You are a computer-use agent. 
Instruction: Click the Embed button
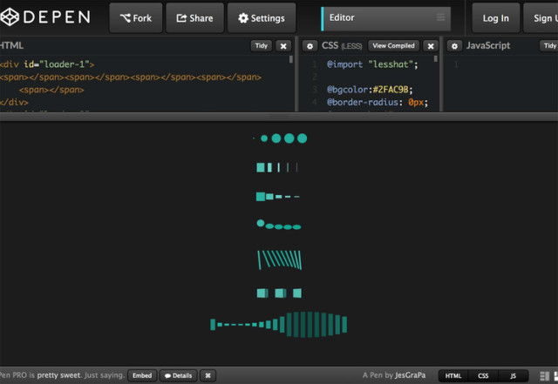click(x=142, y=375)
